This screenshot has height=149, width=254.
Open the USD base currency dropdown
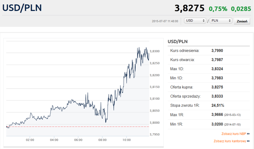coord(195,21)
